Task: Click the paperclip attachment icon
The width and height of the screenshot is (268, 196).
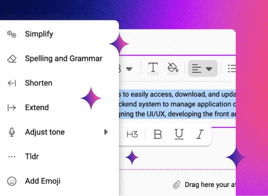Action: (177, 185)
